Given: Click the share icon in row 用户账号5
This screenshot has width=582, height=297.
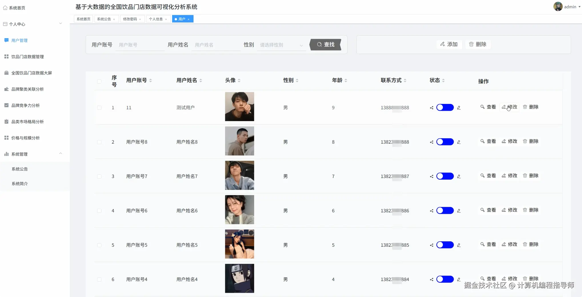Looking at the screenshot, I should 431,245.
